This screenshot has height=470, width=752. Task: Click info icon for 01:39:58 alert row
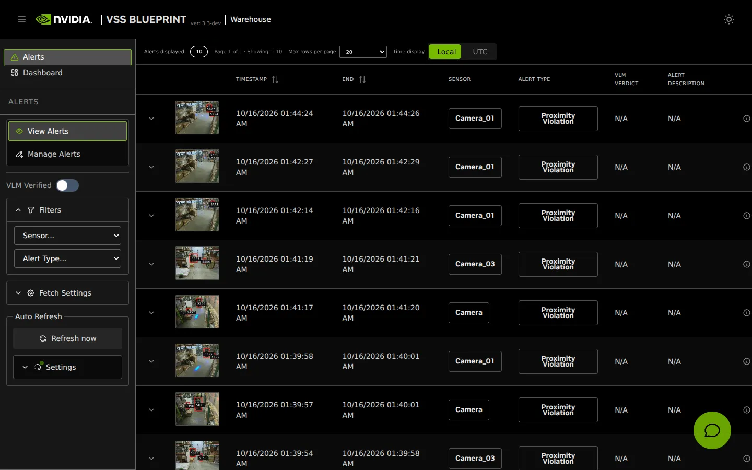click(747, 361)
